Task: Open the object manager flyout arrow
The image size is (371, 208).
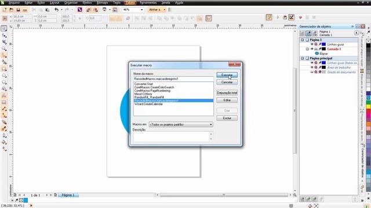Action: 357,33
